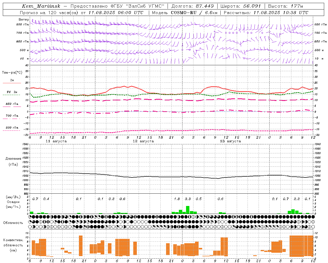This screenshot has height=263, width=328.
Task: Click the Высота: 177м value
Action: tap(285, 6)
